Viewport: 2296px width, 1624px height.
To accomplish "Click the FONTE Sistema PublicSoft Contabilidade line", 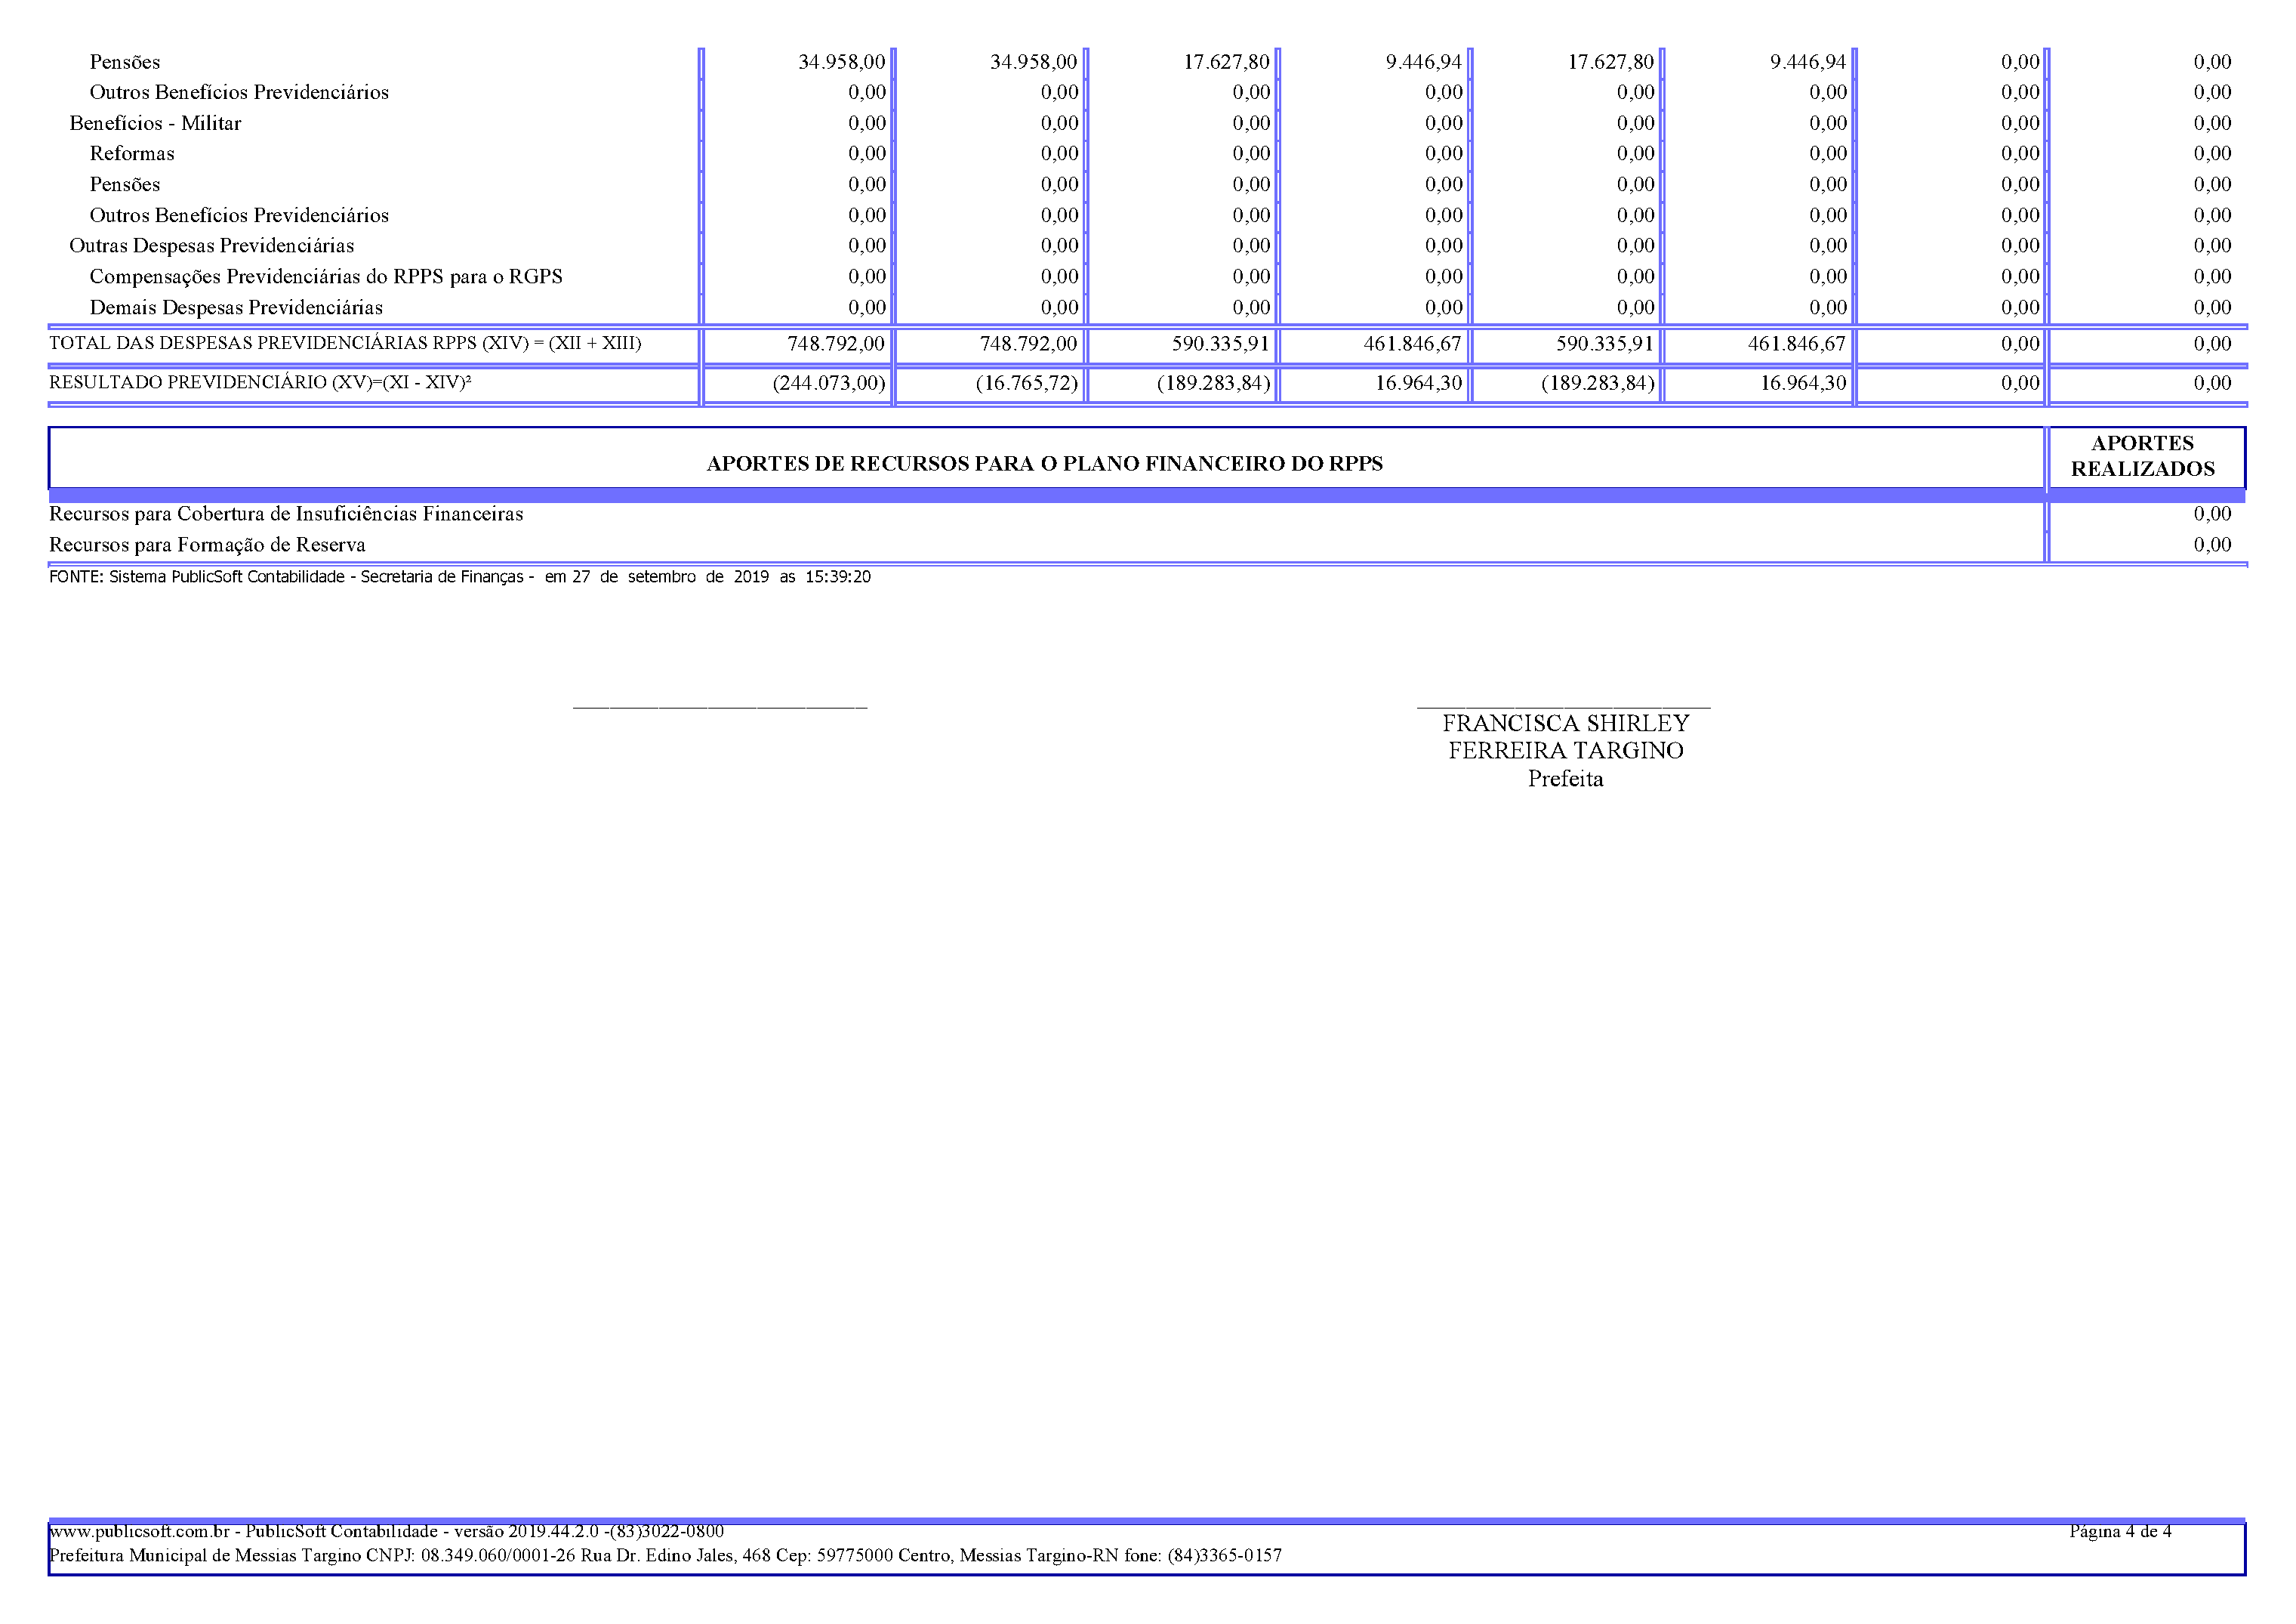I will coord(459,576).
